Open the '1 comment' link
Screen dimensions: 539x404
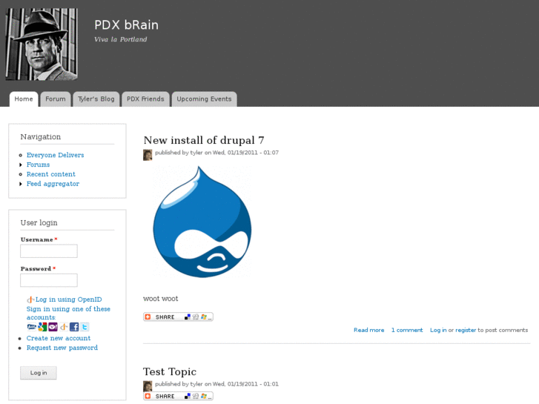(x=407, y=330)
